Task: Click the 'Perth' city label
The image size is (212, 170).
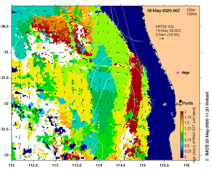Action: [x=188, y=103]
